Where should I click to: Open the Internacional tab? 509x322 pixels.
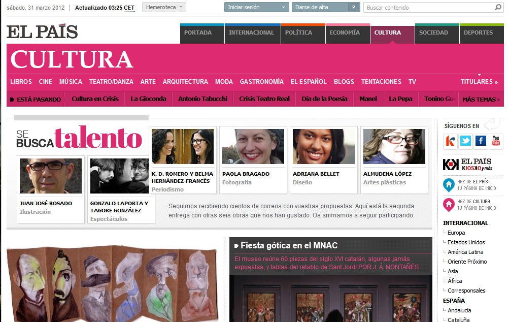(253, 34)
